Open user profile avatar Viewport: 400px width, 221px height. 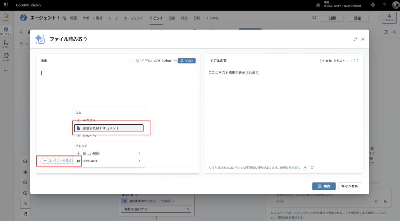tap(395, 5)
